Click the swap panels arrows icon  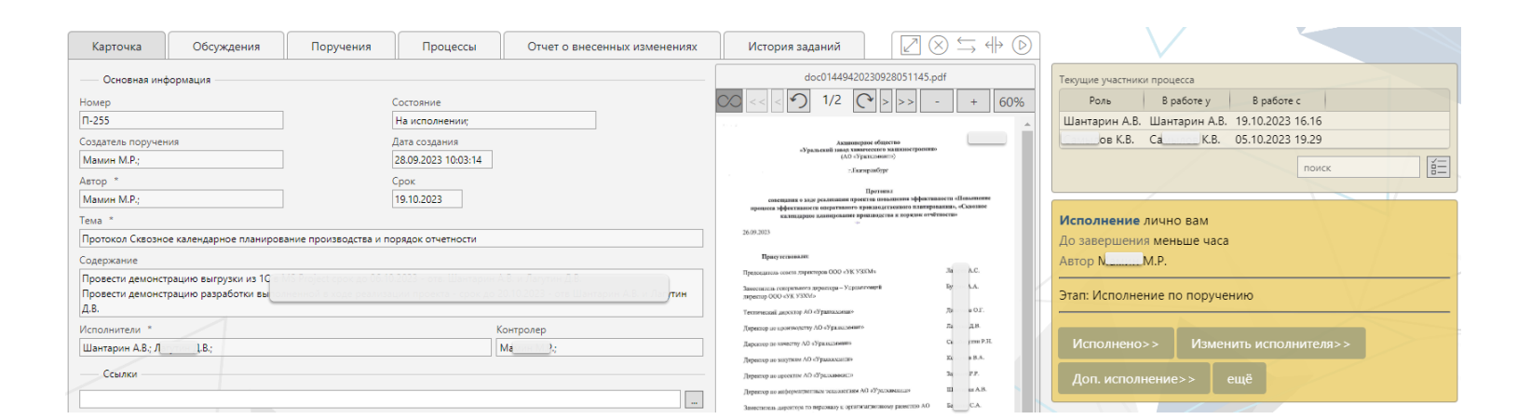966,46
